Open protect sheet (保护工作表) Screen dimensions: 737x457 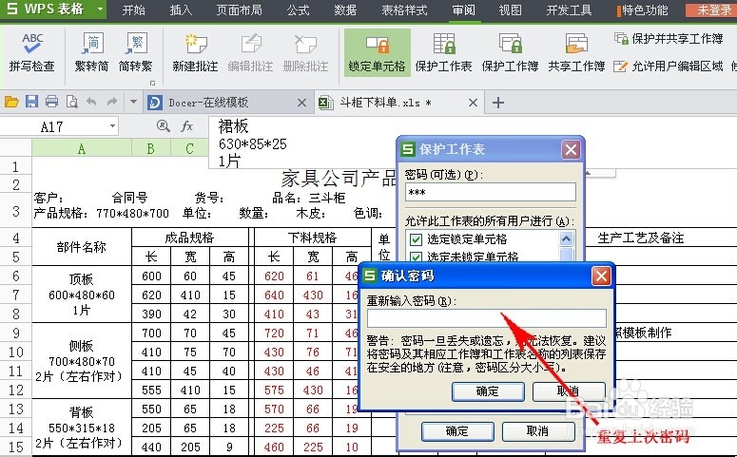pos(443,52)
